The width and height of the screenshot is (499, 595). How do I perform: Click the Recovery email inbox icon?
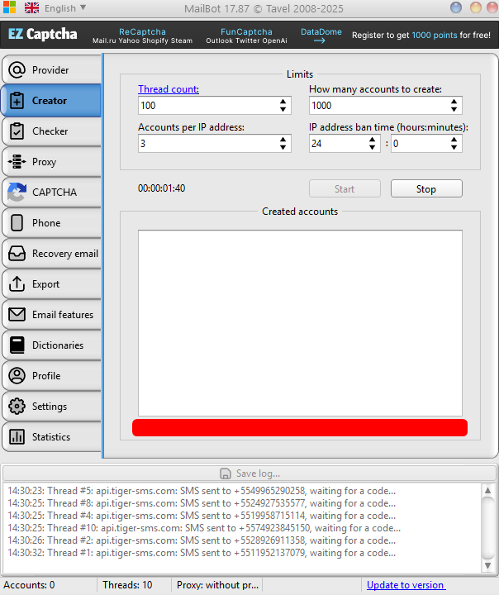17,254
